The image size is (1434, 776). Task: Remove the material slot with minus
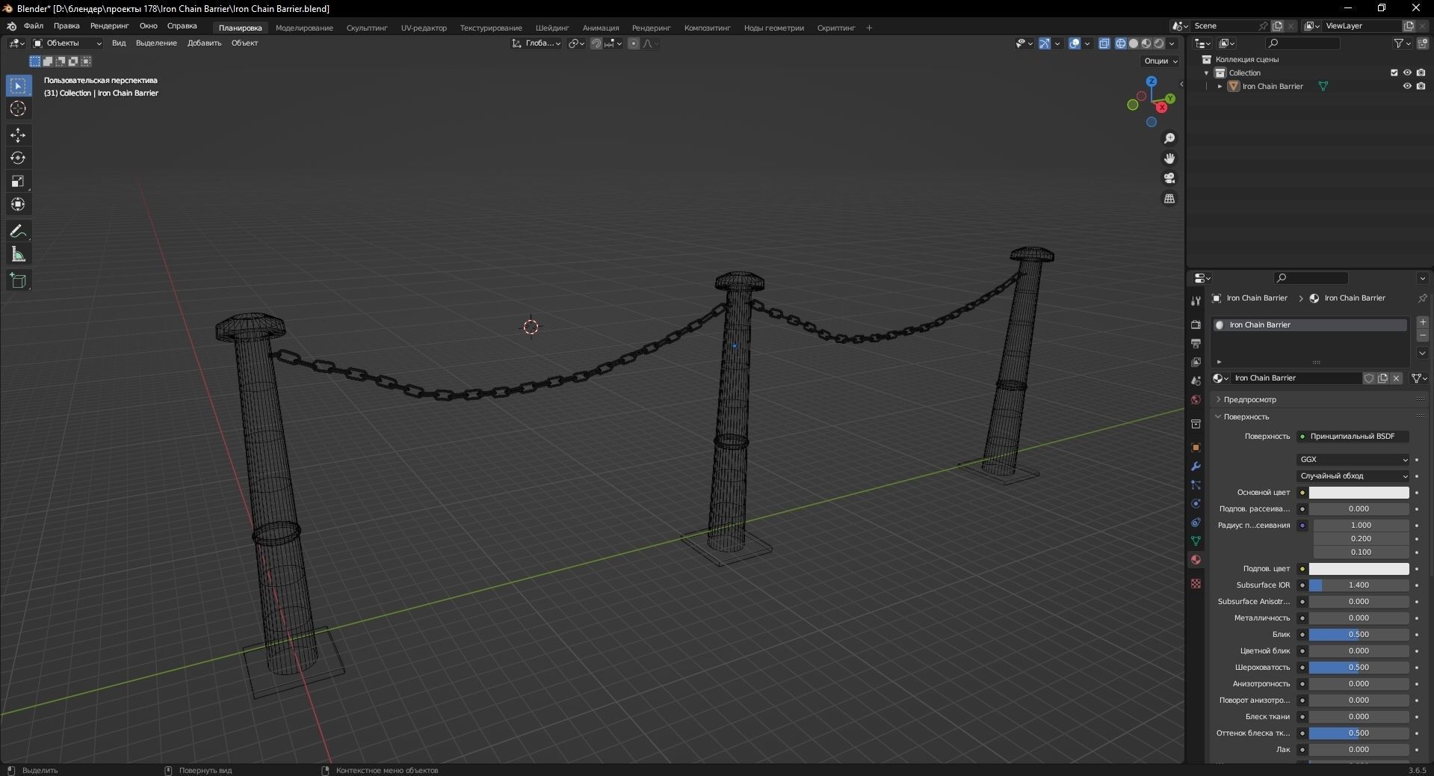(1423, 335)
